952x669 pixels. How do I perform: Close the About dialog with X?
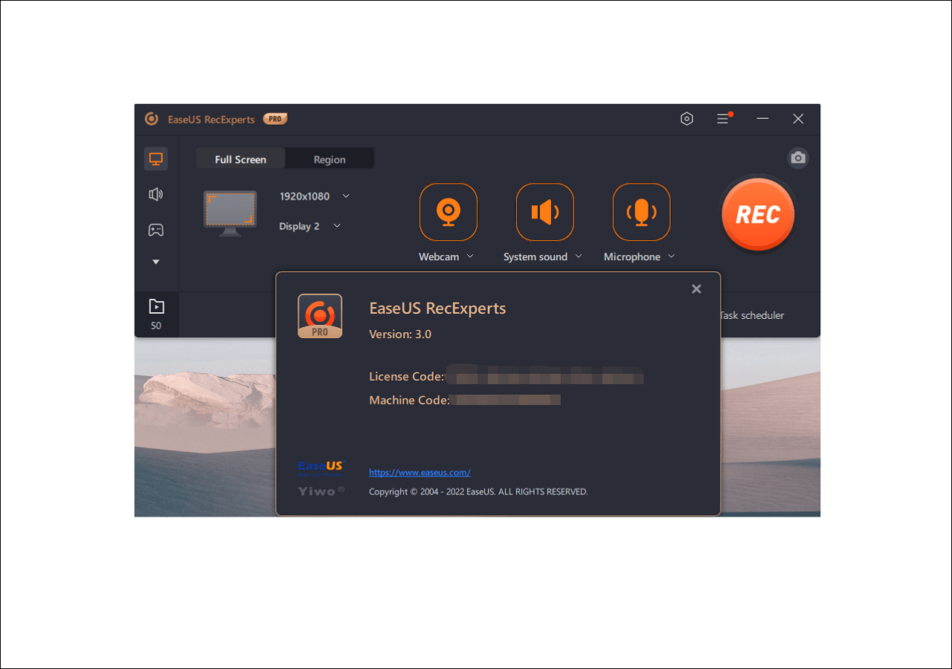[x=696, y=289]
